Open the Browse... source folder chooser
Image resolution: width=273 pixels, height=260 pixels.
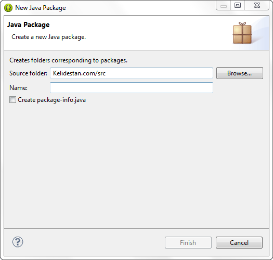[x=240, y=73]
